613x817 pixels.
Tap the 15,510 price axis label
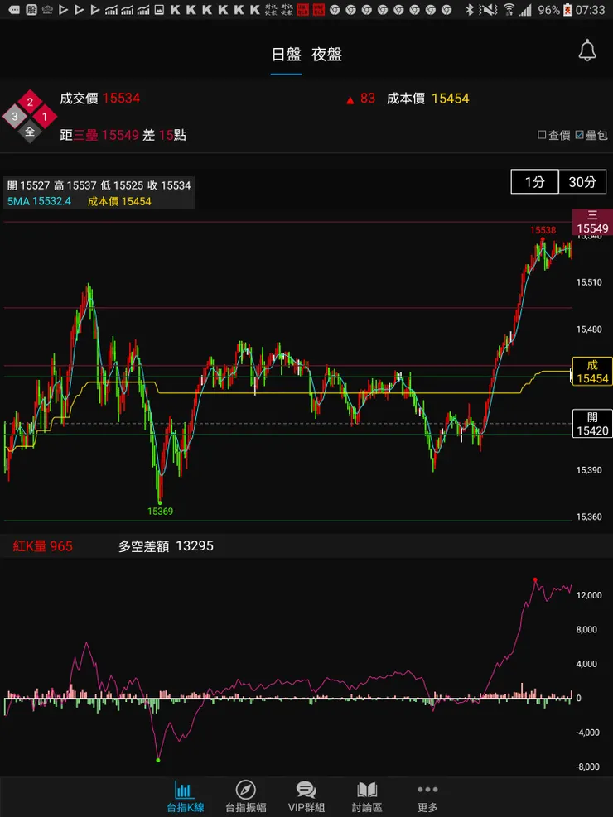pos(588,282)
